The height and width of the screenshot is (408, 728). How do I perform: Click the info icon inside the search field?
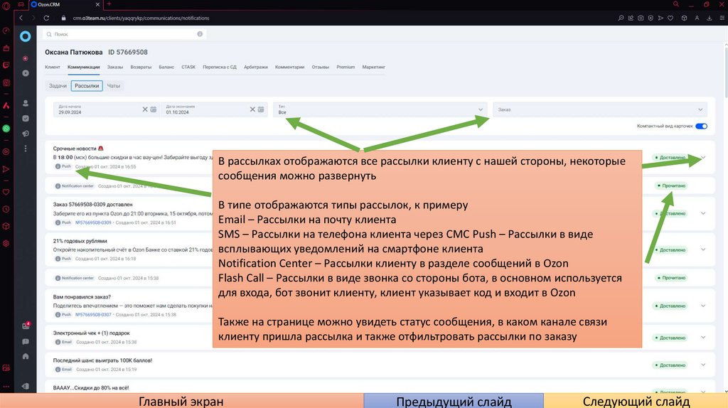[x=200, y=34]
